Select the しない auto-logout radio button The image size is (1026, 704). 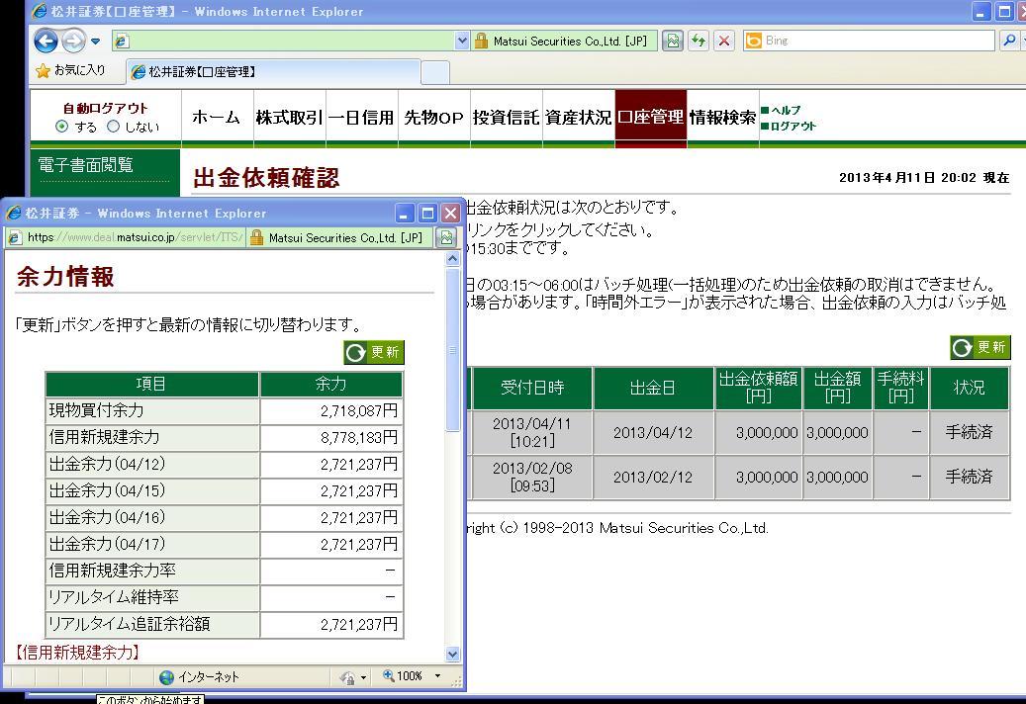pos(113,127)
